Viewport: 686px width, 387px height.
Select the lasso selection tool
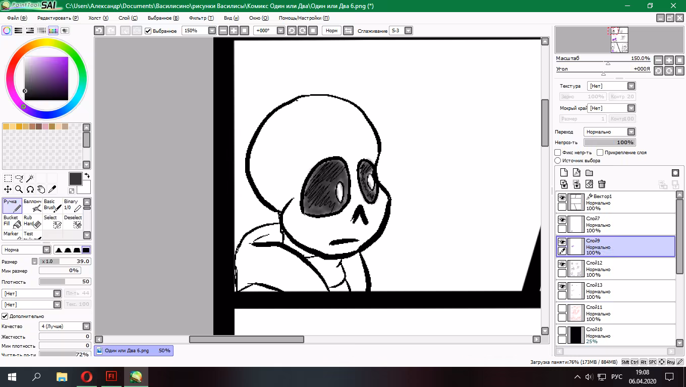click(19, 178)
